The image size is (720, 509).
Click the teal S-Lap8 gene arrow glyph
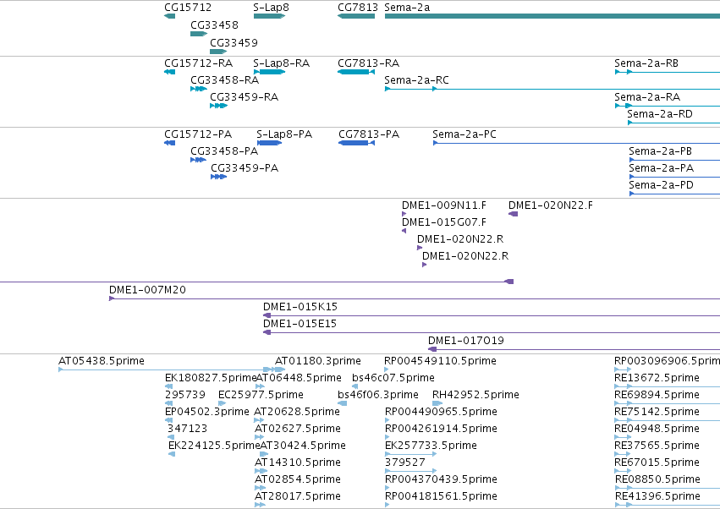[x=269, y=16]
